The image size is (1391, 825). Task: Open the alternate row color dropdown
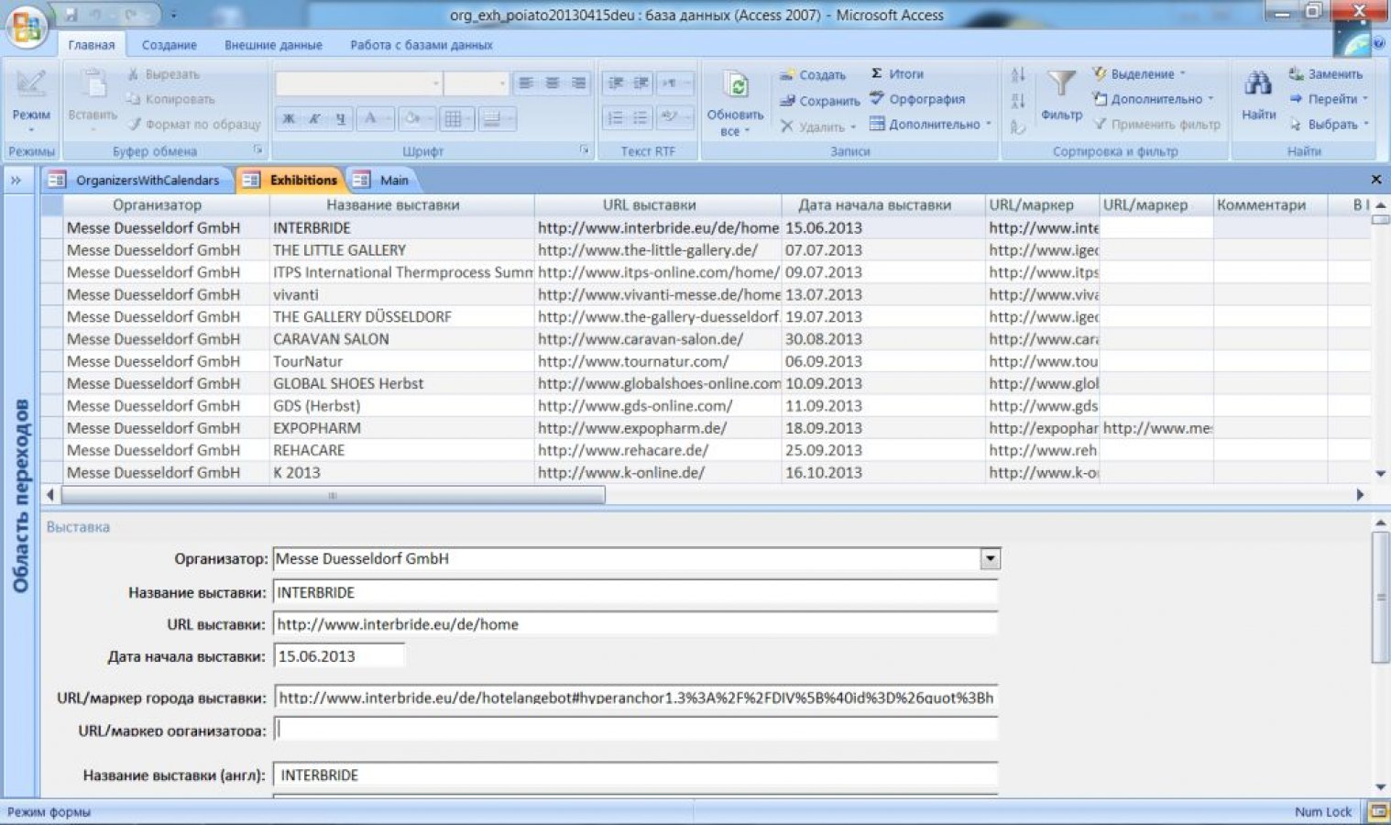tap(497, 118)
